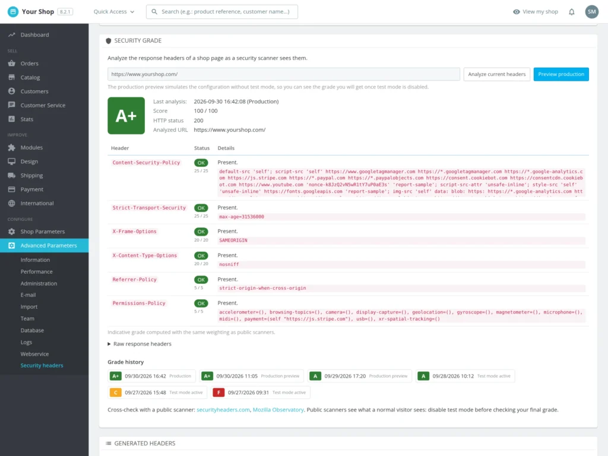Image resolution: width=608 pixels, height=456 pixels.
Task: Click the Advanced Parameters icon
Action: pyautogui.click(x=12, y=245)
